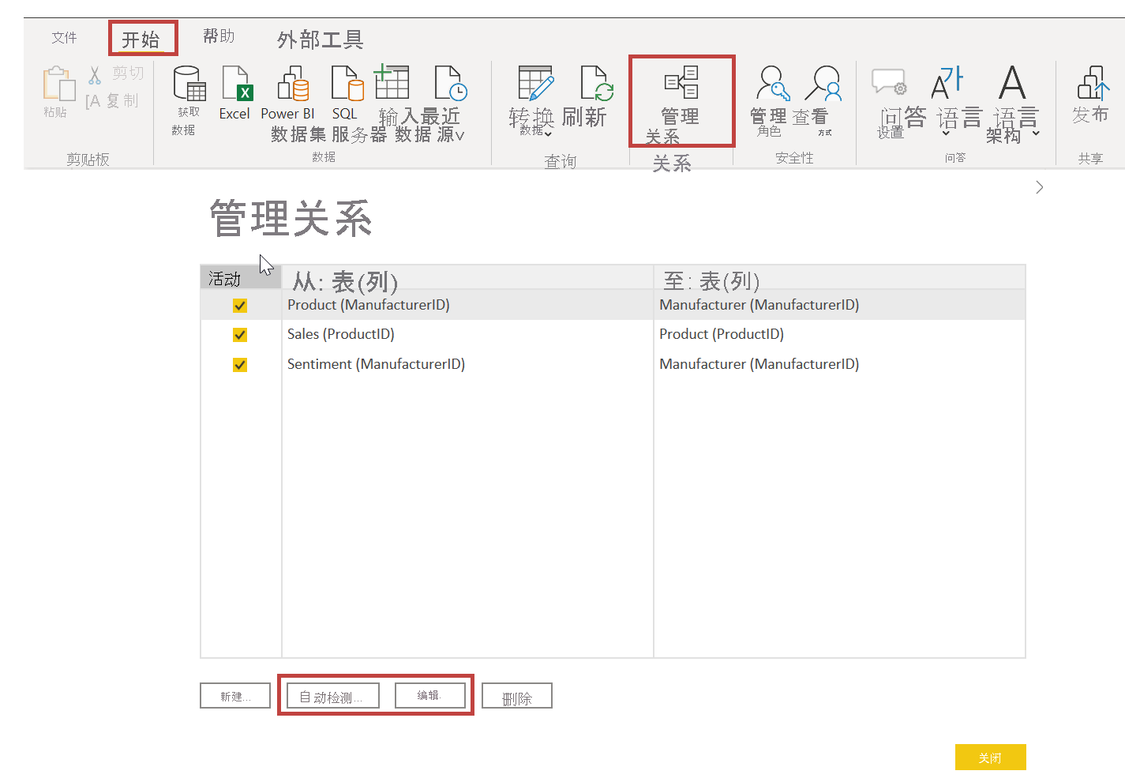This screenshot has width=1125, height=782.
Task: Expand Language dropdown arrow
Action: point(946,133)
